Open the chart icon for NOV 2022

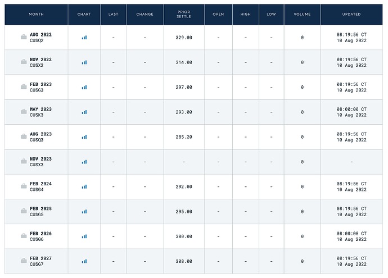coord(84,62)
